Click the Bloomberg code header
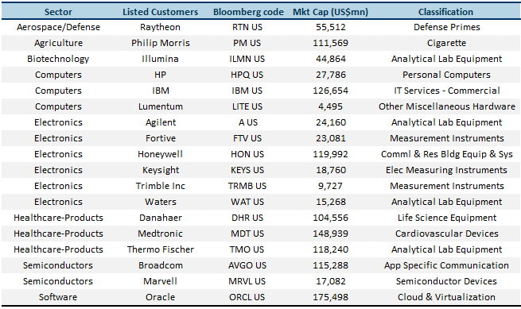521x309 pixels. [248, 12]
